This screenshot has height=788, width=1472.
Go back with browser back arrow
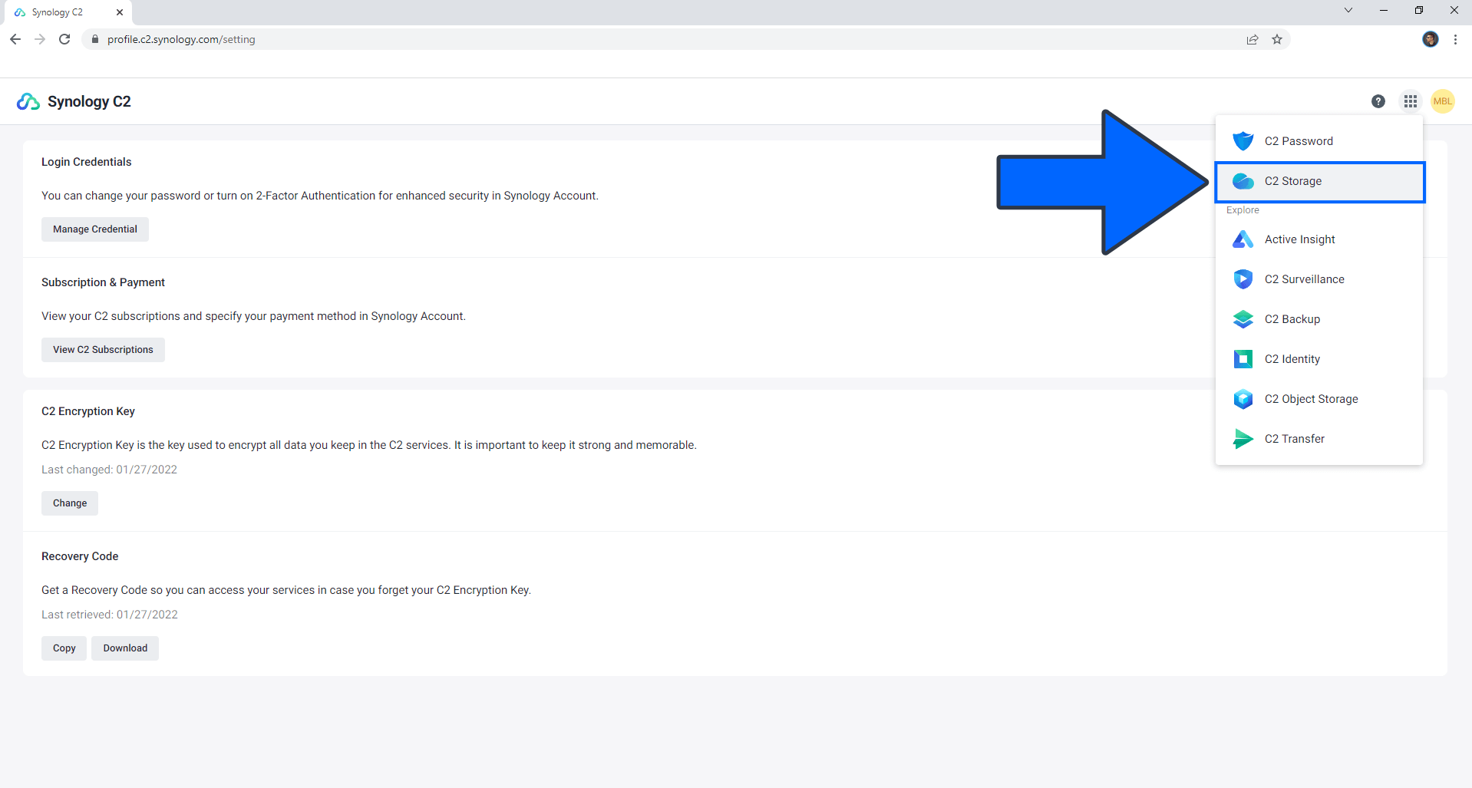(x=15, y=39)
